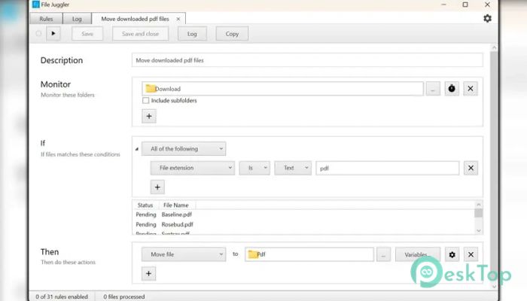Select Baseline.pdf in file list
Viewport: 527px width, 301px height.
tap(176, 214)
